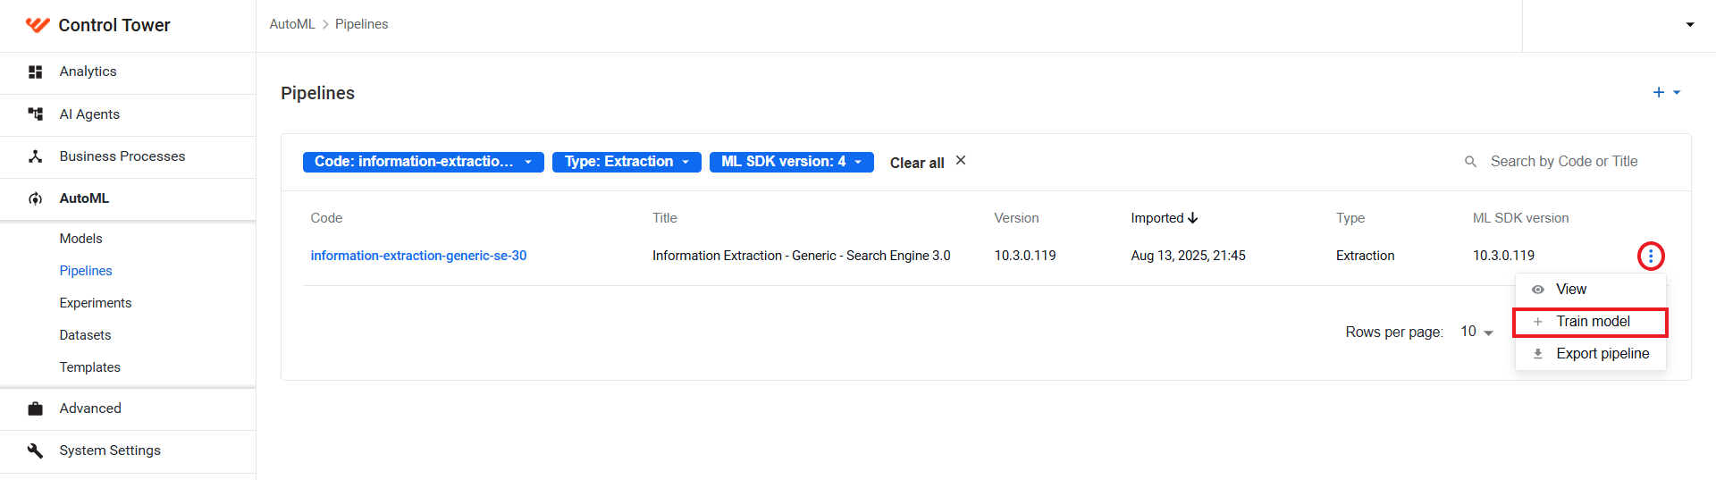Open the user account dropdown arrow
This screenshot has height=480, width=1716.
pyautogui.click(x=1690, y=25)
